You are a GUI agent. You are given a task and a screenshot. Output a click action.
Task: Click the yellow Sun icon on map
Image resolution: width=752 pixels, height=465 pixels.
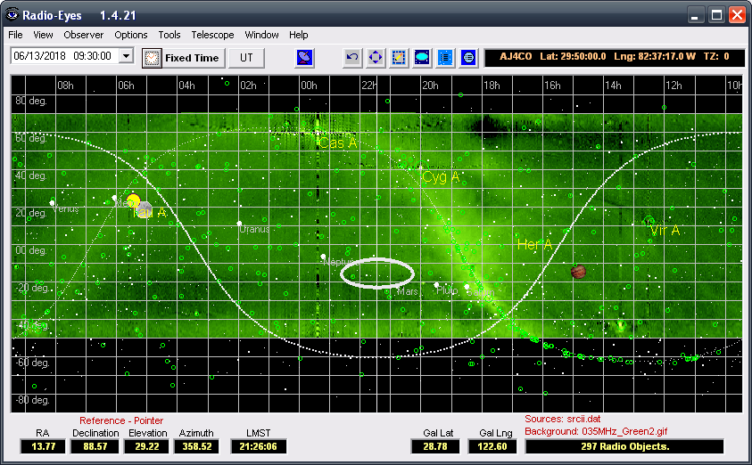point(134,201)
